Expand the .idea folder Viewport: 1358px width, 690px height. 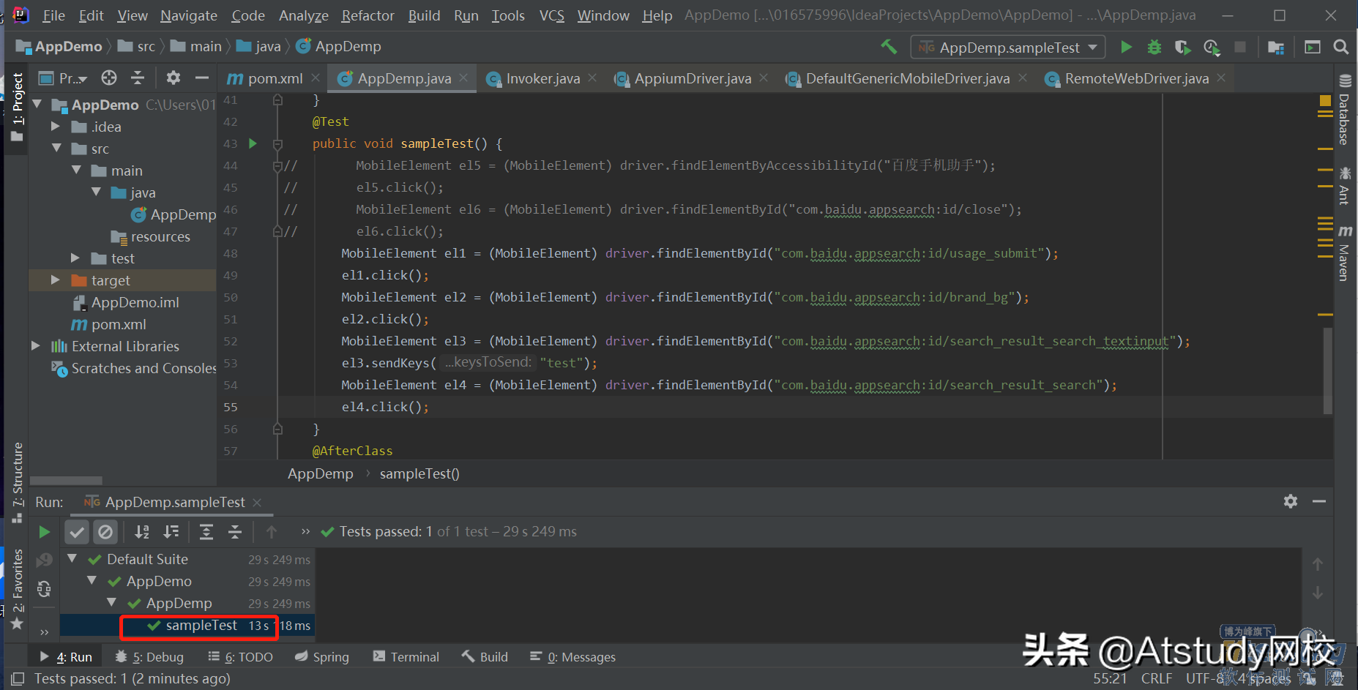[x=56, y=127]
